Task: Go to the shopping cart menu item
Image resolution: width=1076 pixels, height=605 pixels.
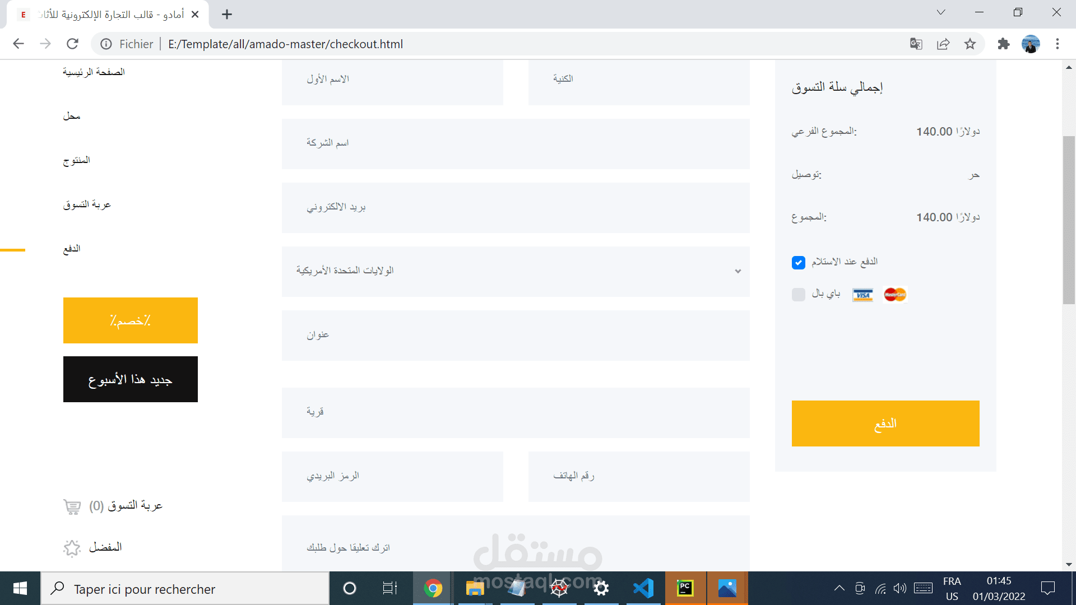Action: click(87, 204)
